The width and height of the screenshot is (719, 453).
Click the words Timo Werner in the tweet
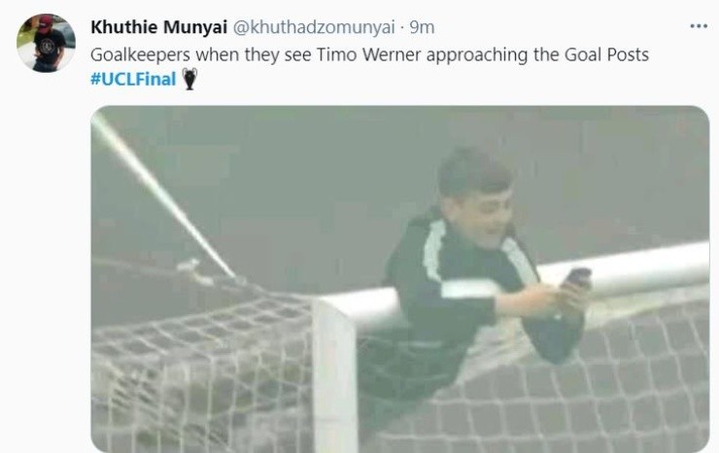pos(368,54)
